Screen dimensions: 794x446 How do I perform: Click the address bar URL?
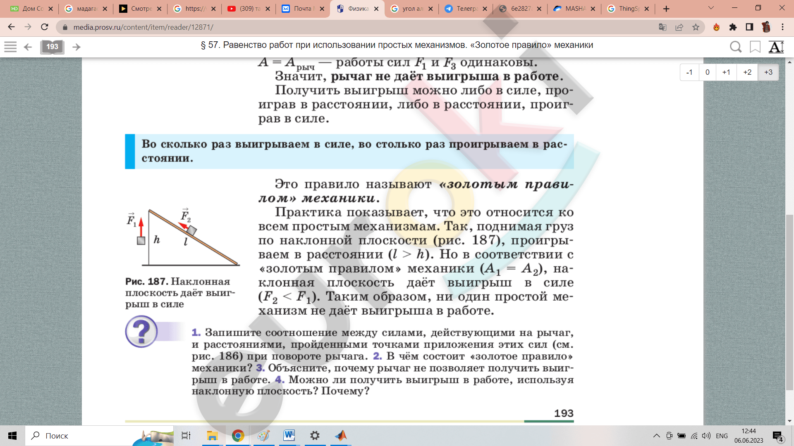coord(143,27)
